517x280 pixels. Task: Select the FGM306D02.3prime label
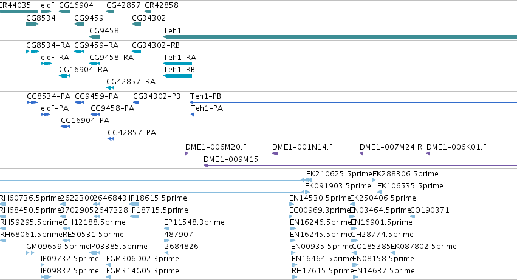[143, 259]
